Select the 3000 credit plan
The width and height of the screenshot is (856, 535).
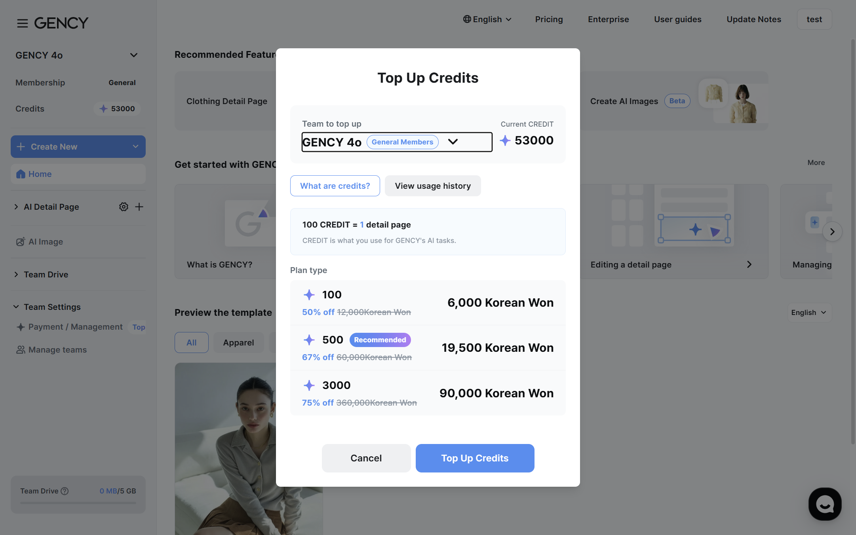click(428, 393)
